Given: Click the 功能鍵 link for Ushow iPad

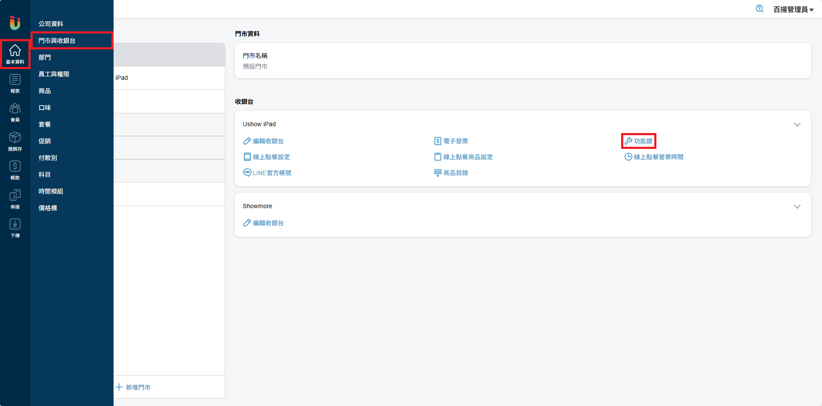Looking at the screenshot, I should (x=639, y=141).
